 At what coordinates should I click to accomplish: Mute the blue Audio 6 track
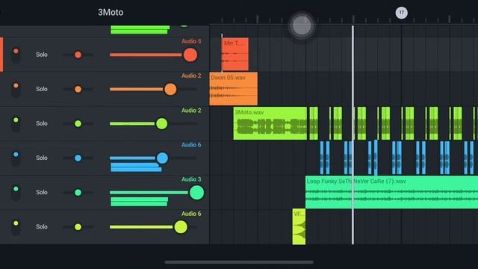[x=16, y=158]
